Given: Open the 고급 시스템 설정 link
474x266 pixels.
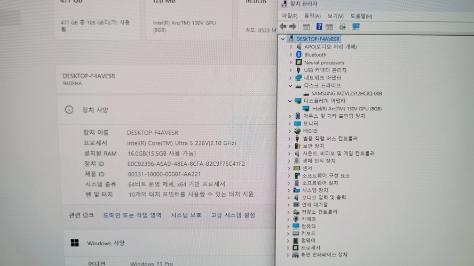Looking at the screenshot, I should [233, 215].
